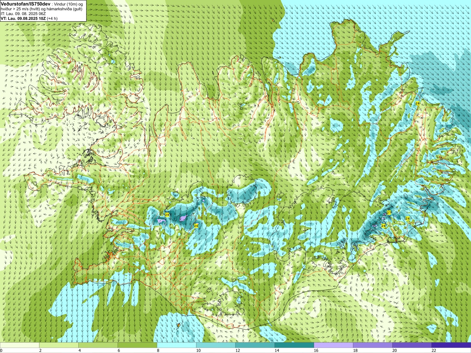Image resolution: width=471 pixels, height=353 pixels.
Task: Click the scale number 14
Action: (277, 350)
